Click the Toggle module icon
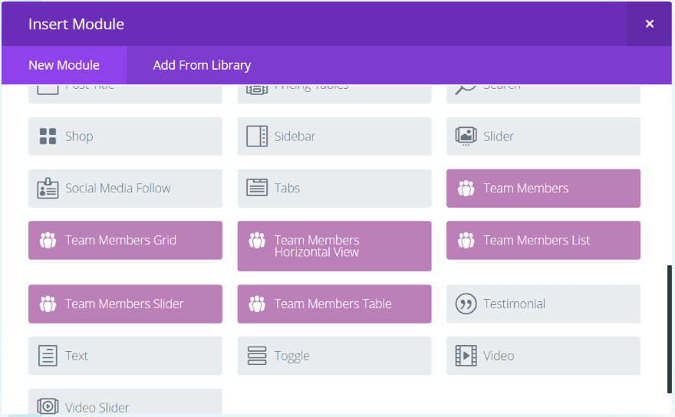The height and width of the screenshot is (417, 675). point(257,356)
